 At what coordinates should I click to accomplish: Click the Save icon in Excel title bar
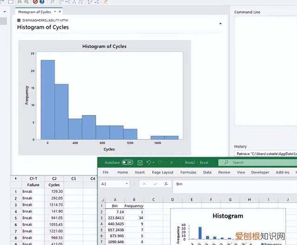[140, 162]
